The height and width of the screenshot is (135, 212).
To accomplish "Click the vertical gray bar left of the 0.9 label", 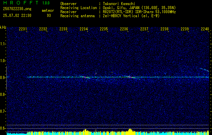I will (x=6, y=78).
